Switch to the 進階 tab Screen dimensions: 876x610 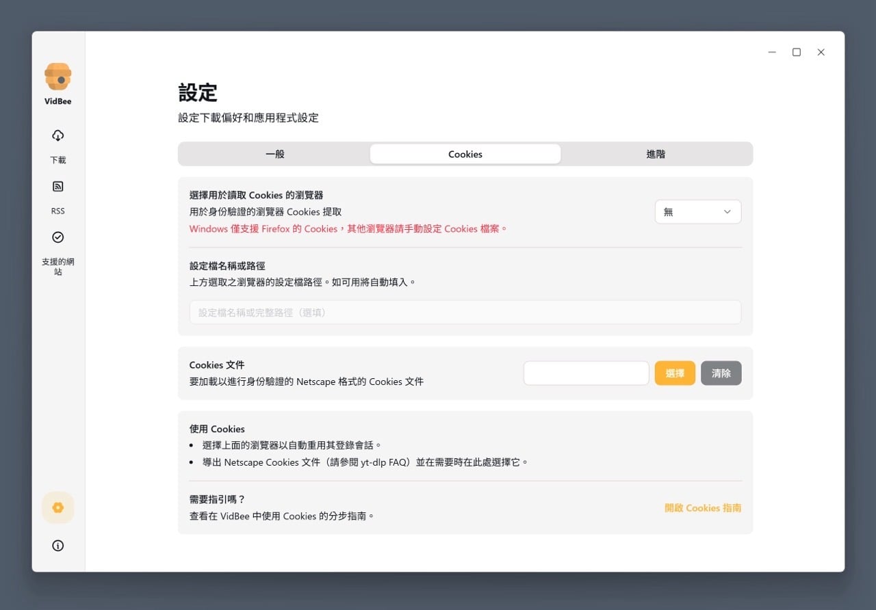click(656, 154)
